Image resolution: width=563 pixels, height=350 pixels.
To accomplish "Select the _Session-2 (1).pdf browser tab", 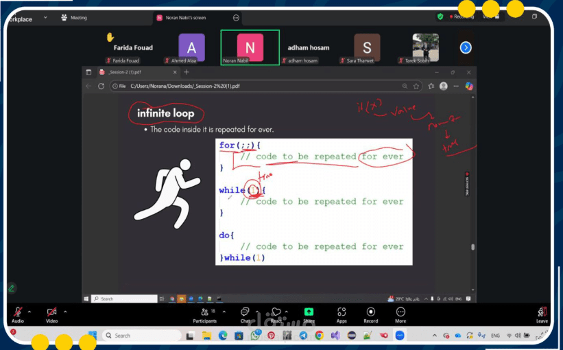I will click(138, 72).
